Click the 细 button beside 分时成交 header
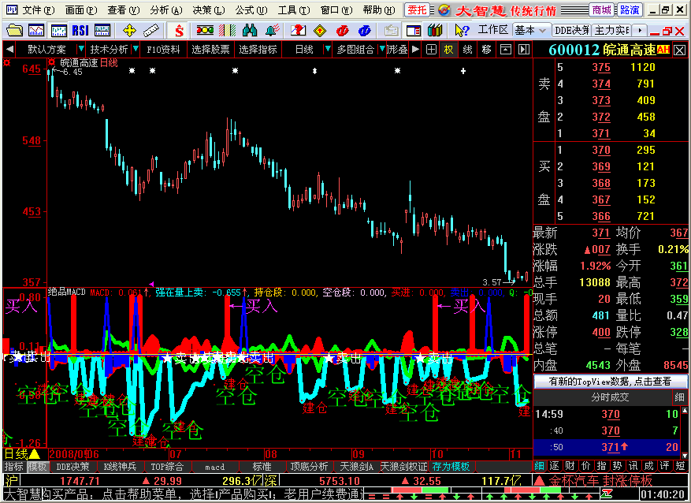 coord(679,397)
